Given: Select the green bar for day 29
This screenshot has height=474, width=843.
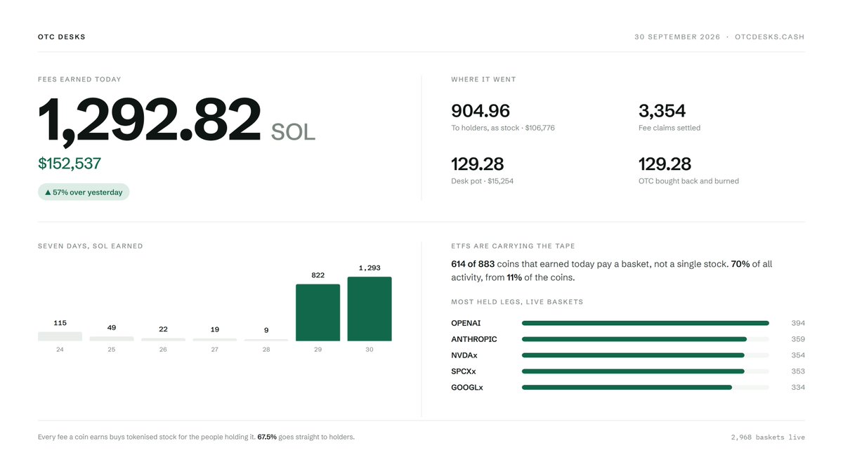Looking at the screenshot, I should click(x=318, y=312).
